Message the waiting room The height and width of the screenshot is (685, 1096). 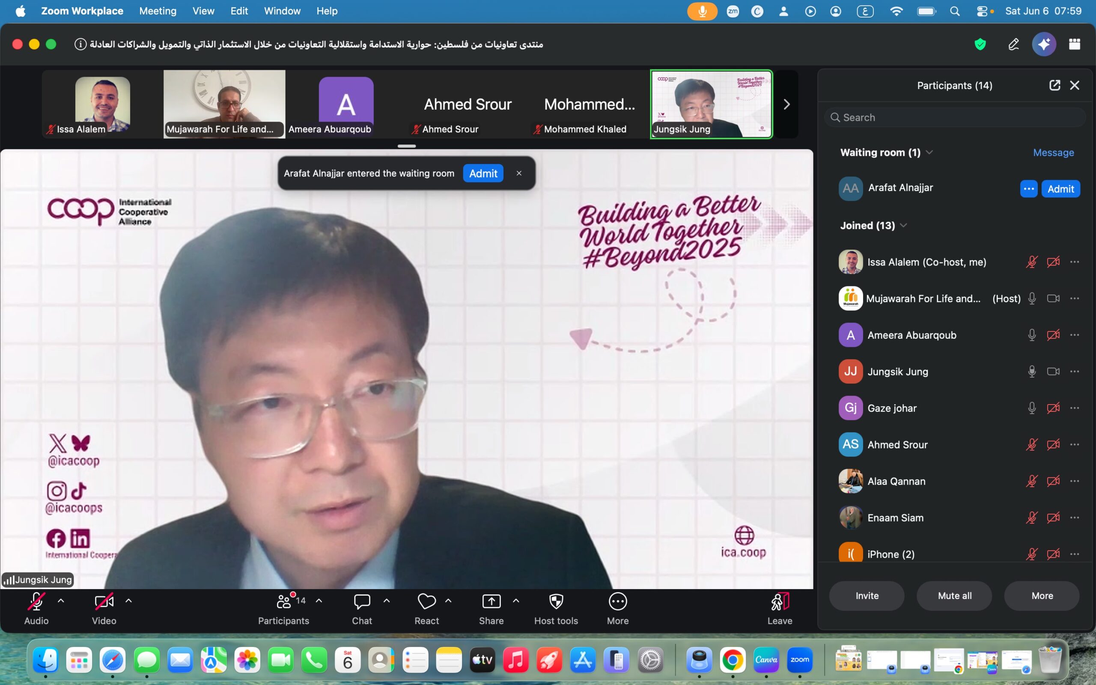(x=1054, y=153)
